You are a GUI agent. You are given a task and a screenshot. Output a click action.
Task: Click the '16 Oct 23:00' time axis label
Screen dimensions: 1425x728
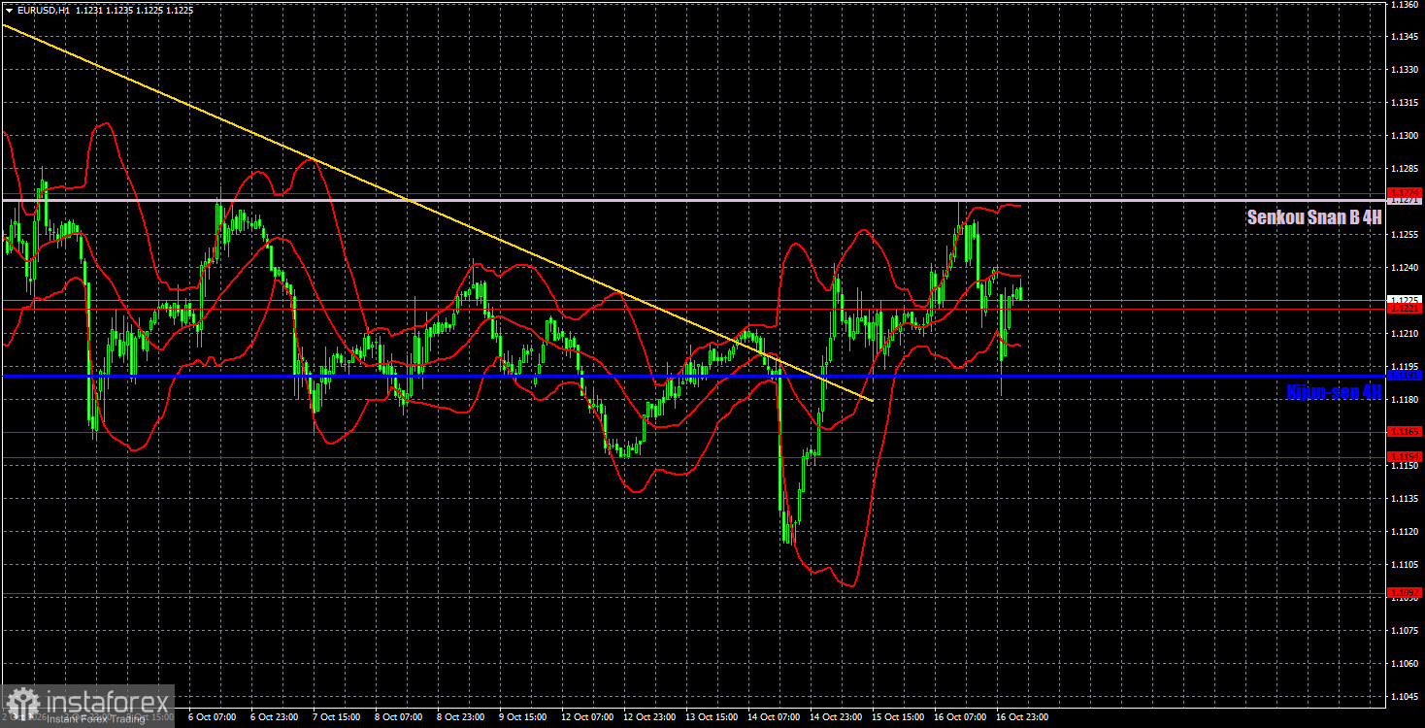pyautogui.click(x=1021, y=717)
